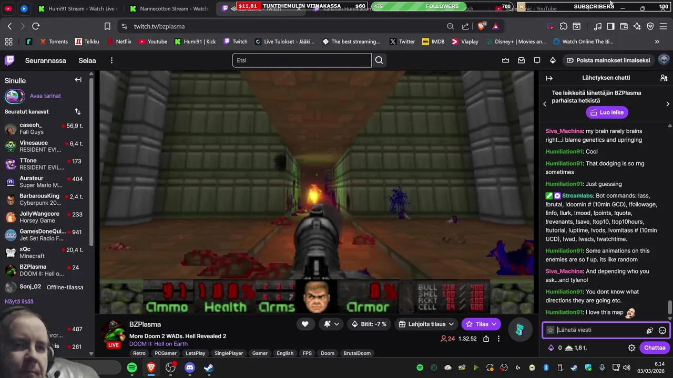Open the get Bits diamond icon

553,60
